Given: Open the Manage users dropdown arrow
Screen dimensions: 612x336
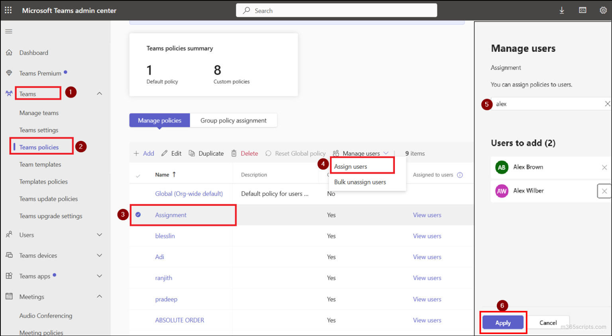Looking at the screenshot, I should coord(386,153).
